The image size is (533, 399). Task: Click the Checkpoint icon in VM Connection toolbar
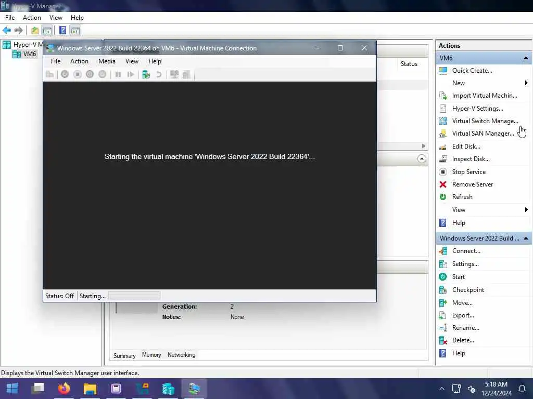coord(146,74)
